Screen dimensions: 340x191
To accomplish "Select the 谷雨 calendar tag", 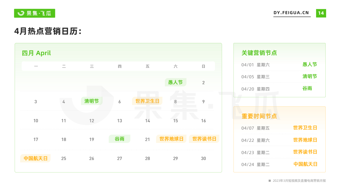I will (x=119, y=139).
